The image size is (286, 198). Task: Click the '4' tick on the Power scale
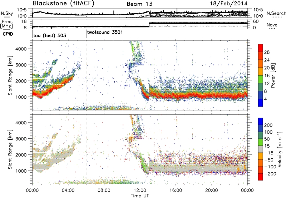point(266,99)
